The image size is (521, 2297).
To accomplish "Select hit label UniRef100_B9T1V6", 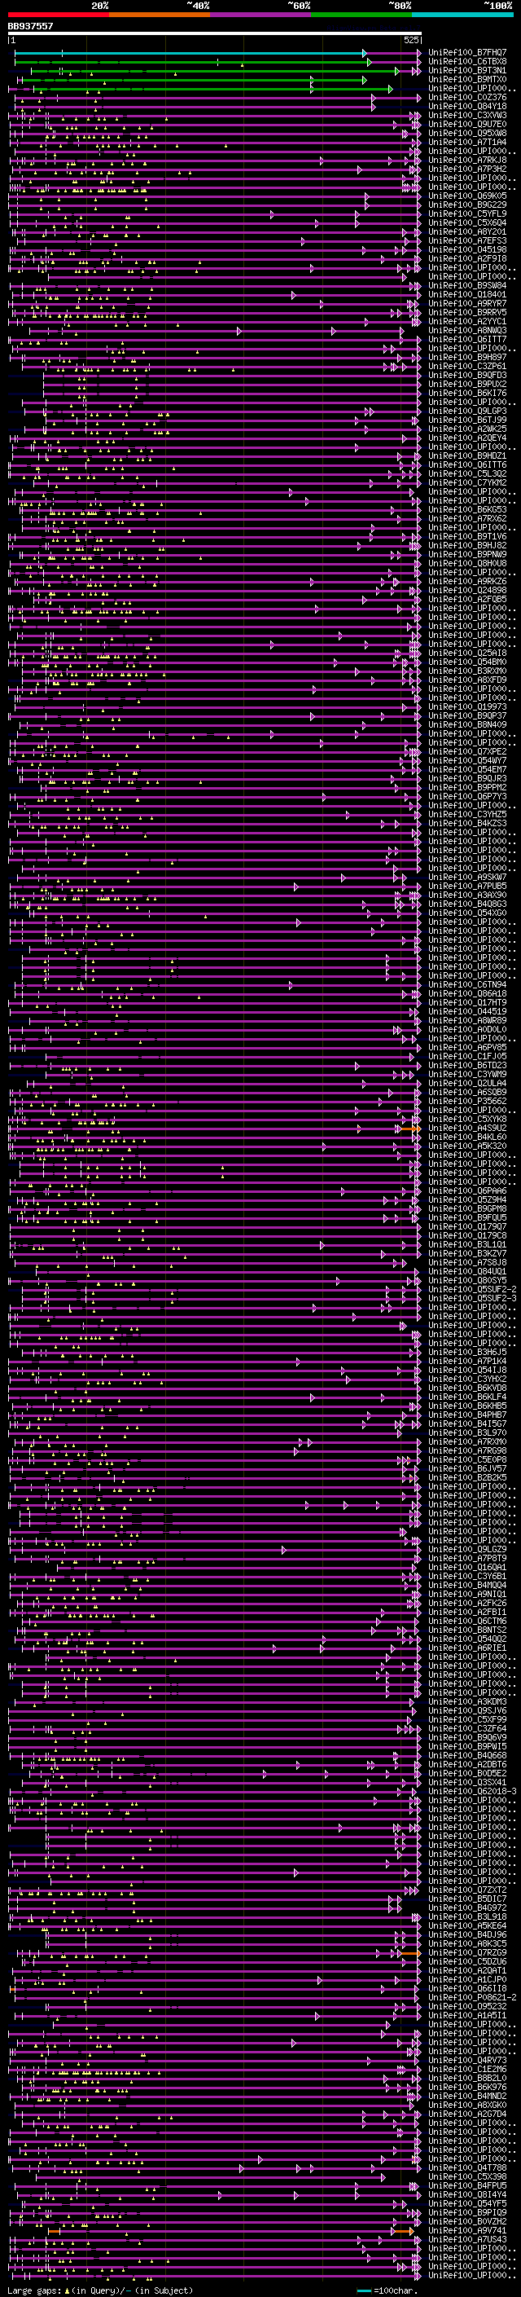I will [467, 536].
